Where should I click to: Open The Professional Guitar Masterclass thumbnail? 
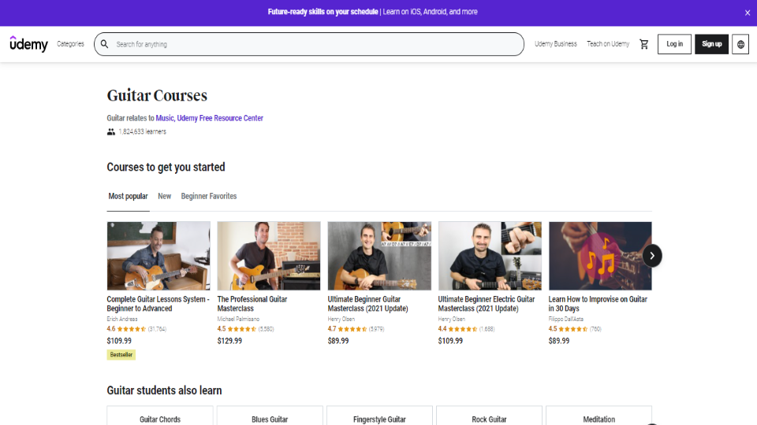[269, 256]
